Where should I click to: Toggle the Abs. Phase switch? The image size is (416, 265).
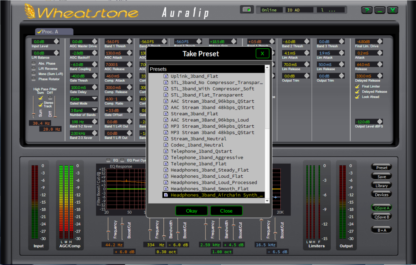pyautogui.click(x=34, y=64)
